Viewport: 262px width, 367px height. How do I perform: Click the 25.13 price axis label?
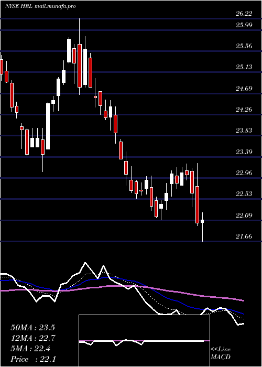pyautogui.click(x=244, y=67)
